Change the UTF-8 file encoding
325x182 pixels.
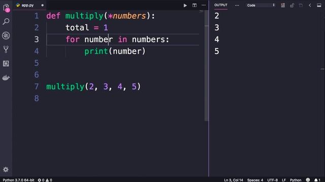pos(272,180)
